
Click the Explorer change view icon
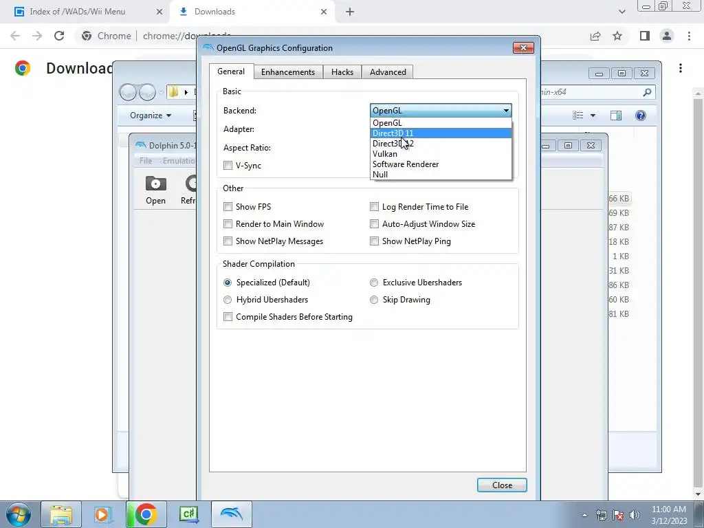tap(577, 115)
